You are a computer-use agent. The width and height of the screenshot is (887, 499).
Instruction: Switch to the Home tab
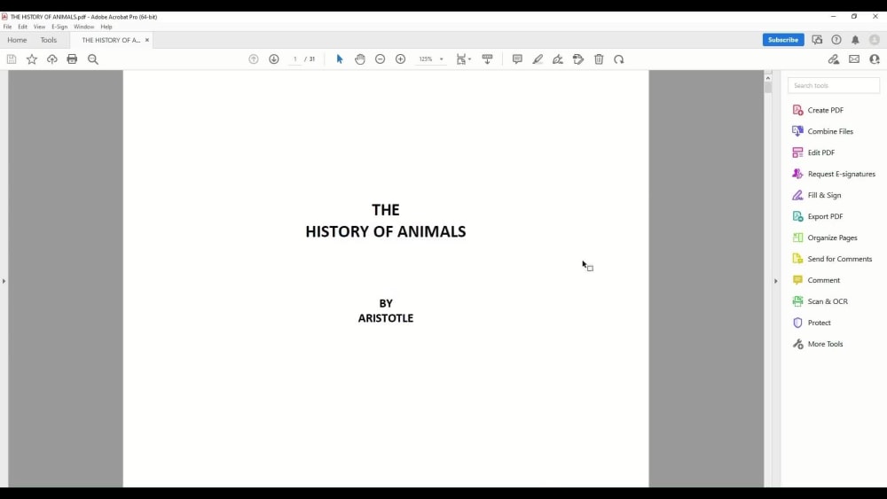click(x=17, y=40)
